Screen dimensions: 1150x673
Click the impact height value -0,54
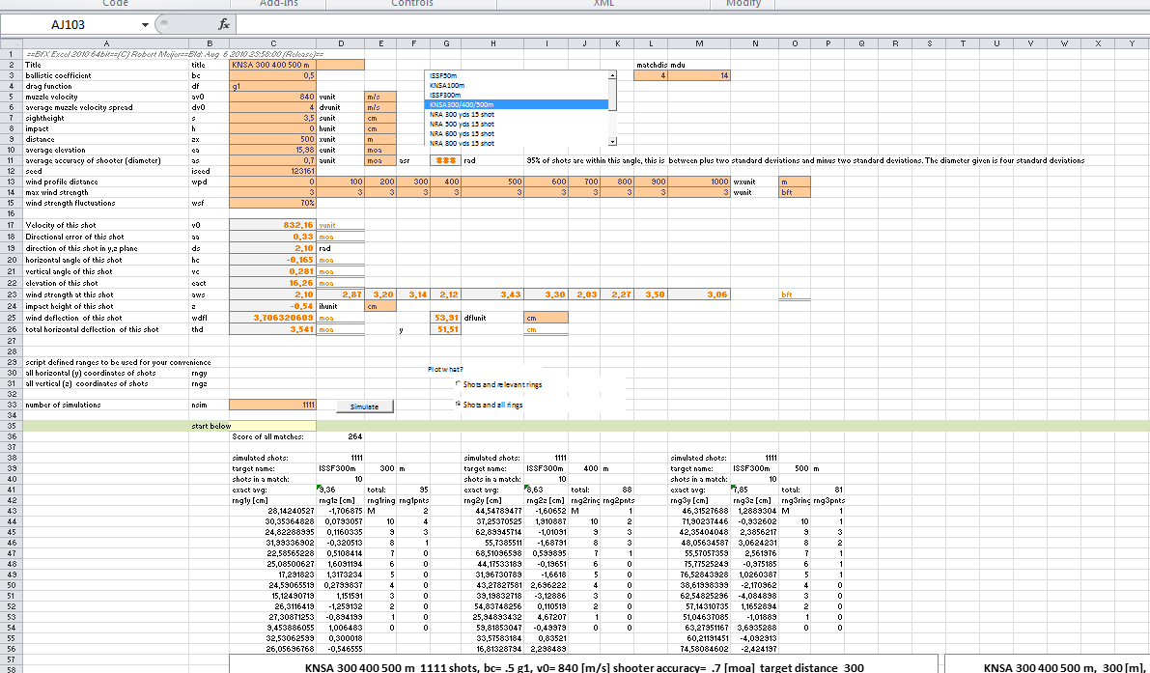(x=273, y=306)
